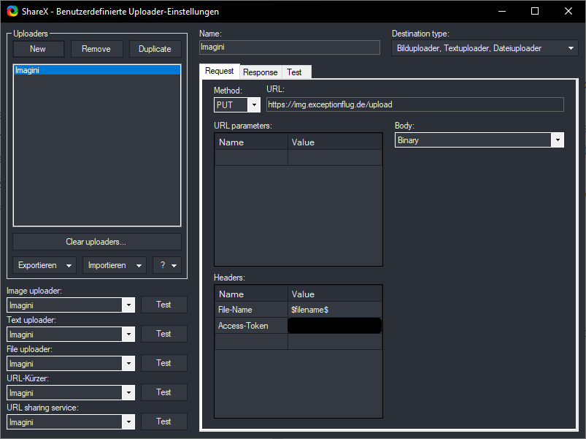Select the Imagini uploader in the list

tap(97, 70)
